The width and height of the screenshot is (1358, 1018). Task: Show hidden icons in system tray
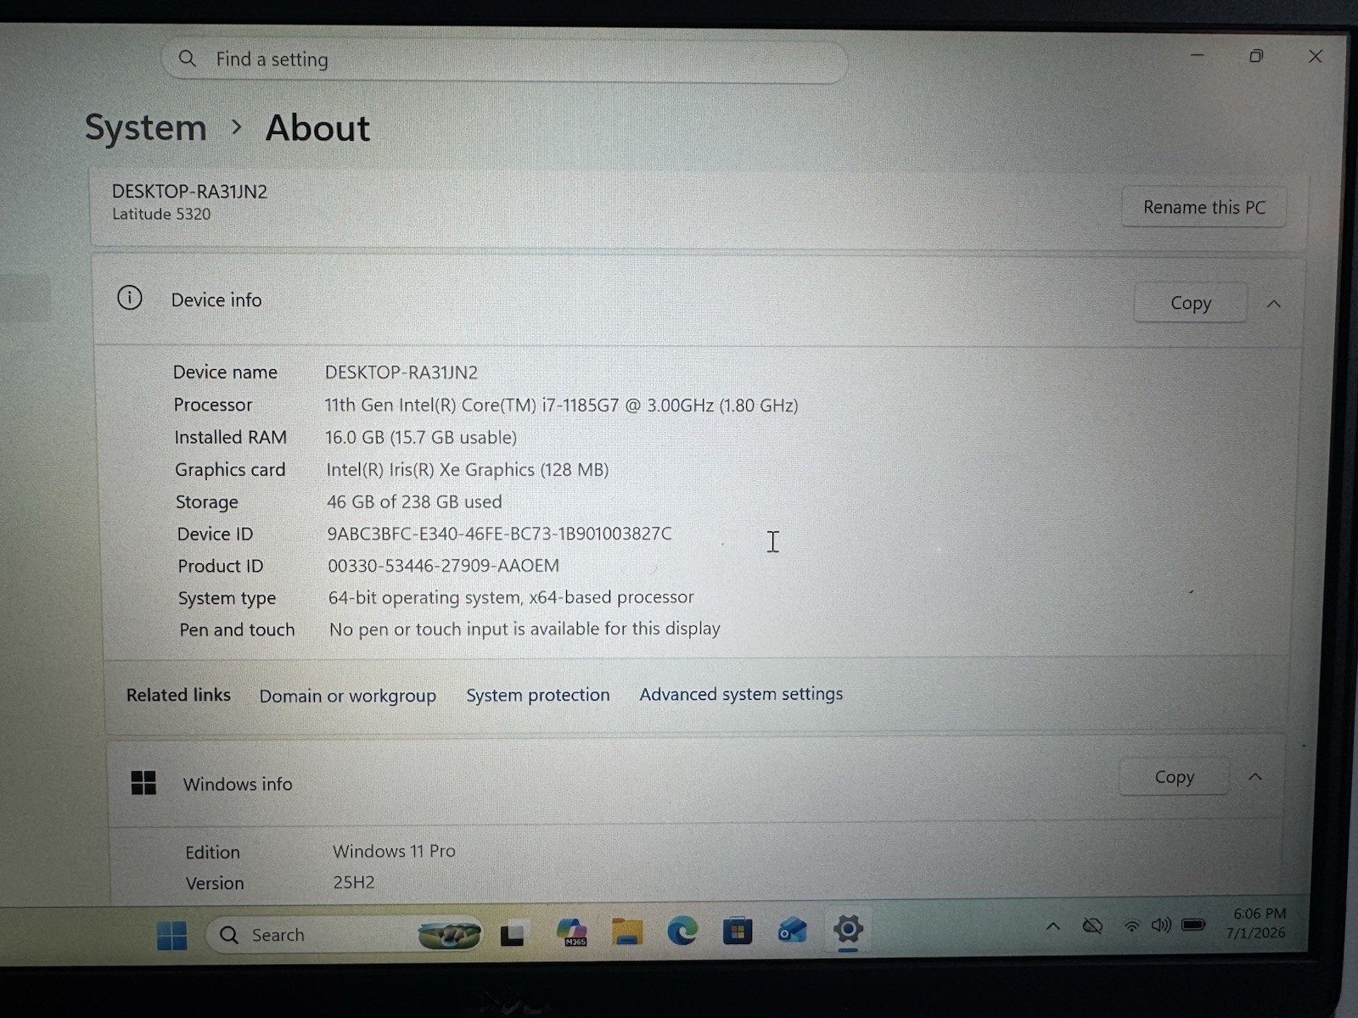[1053, 926]
